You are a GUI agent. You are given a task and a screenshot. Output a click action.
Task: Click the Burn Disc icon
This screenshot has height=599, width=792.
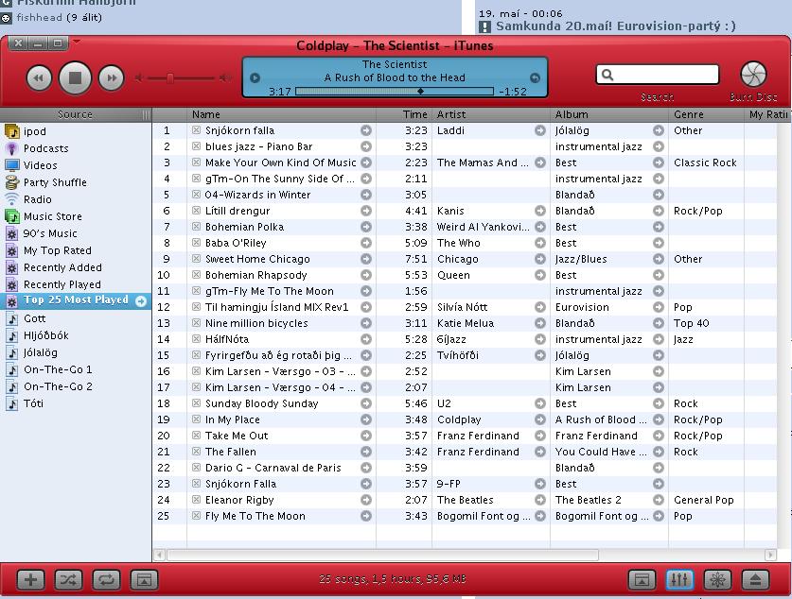pyautogui.click(x=753, y=74)
